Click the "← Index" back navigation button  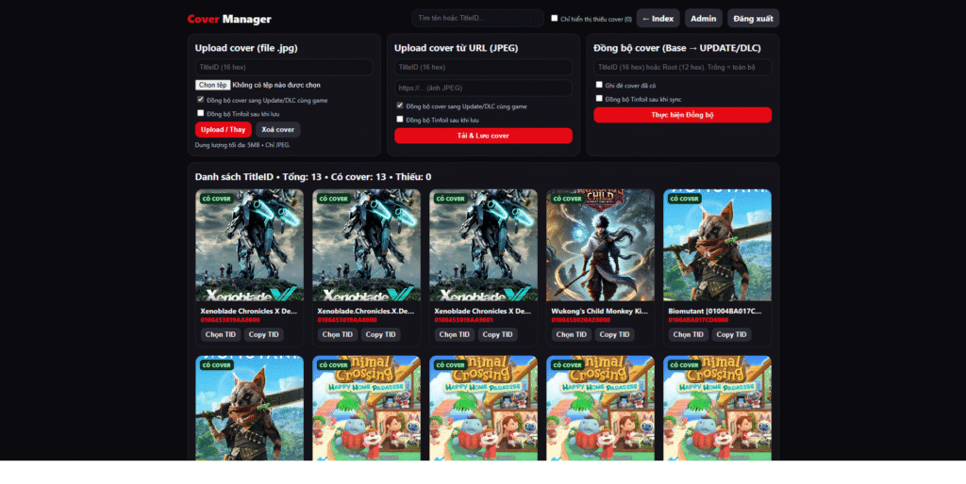pyautogui.click(x=658, y=18)
